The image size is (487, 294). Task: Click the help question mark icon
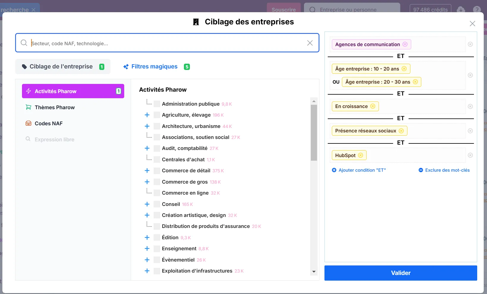(x=477, y=10)
